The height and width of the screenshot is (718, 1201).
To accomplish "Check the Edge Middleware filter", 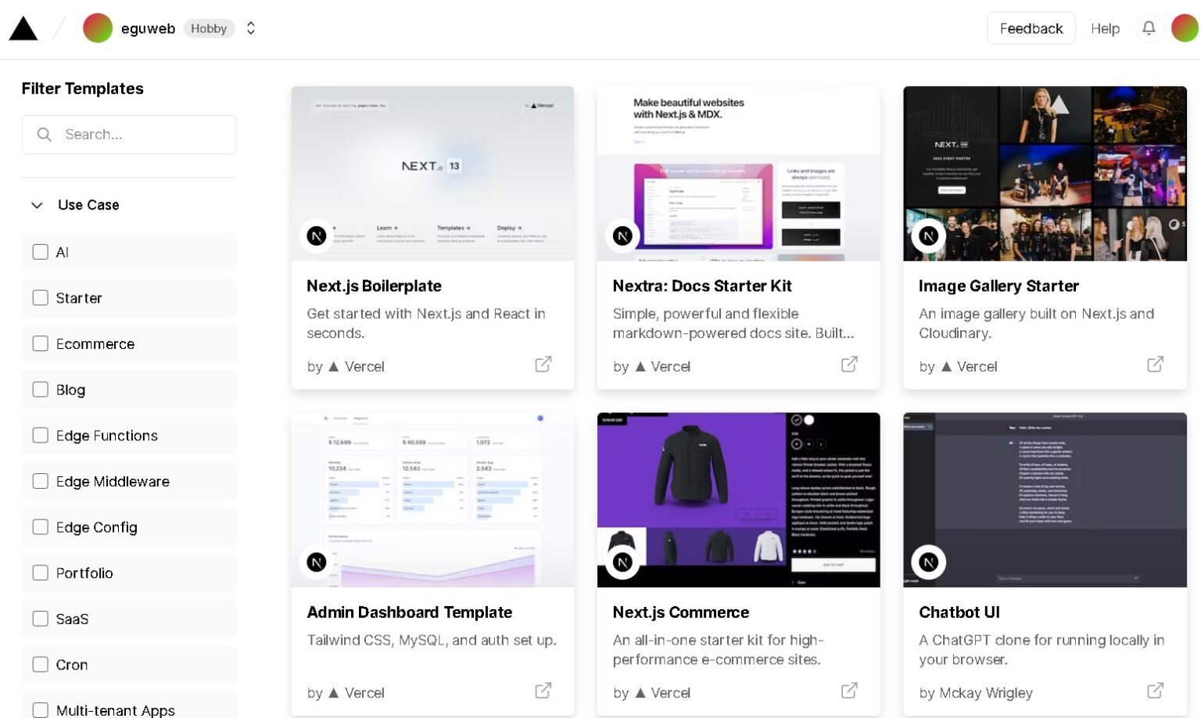I will tap(41, 481).
